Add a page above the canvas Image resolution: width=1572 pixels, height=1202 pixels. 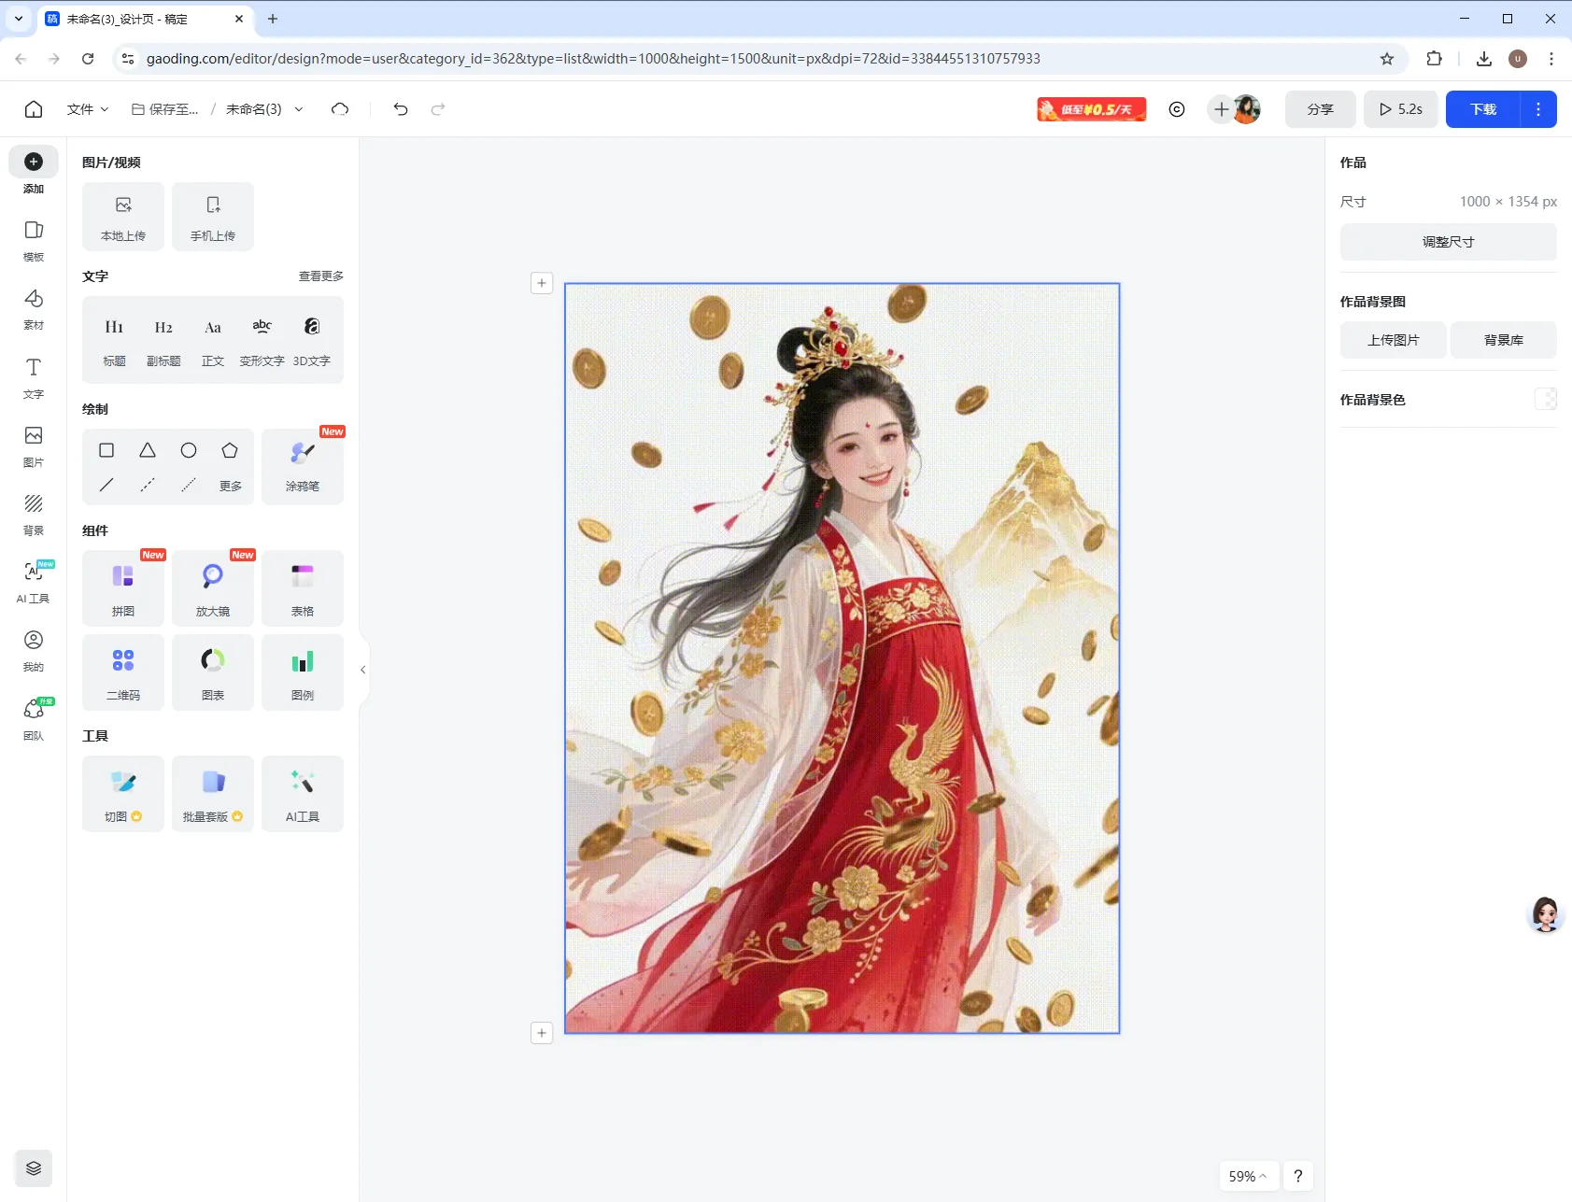tap(542, 283)
